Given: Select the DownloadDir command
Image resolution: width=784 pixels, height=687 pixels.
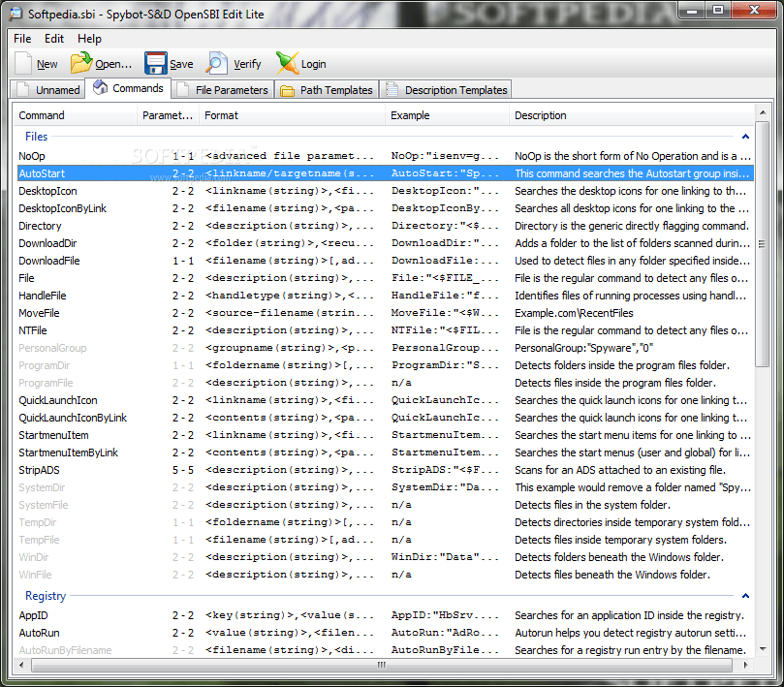Looking at the screenshot, I should point(384,243).
